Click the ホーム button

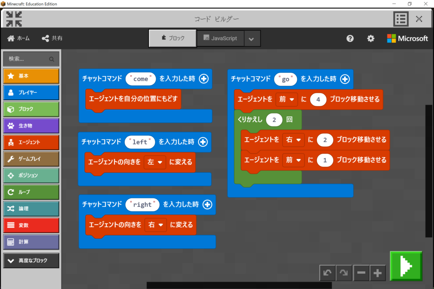[x=19, y=39]
